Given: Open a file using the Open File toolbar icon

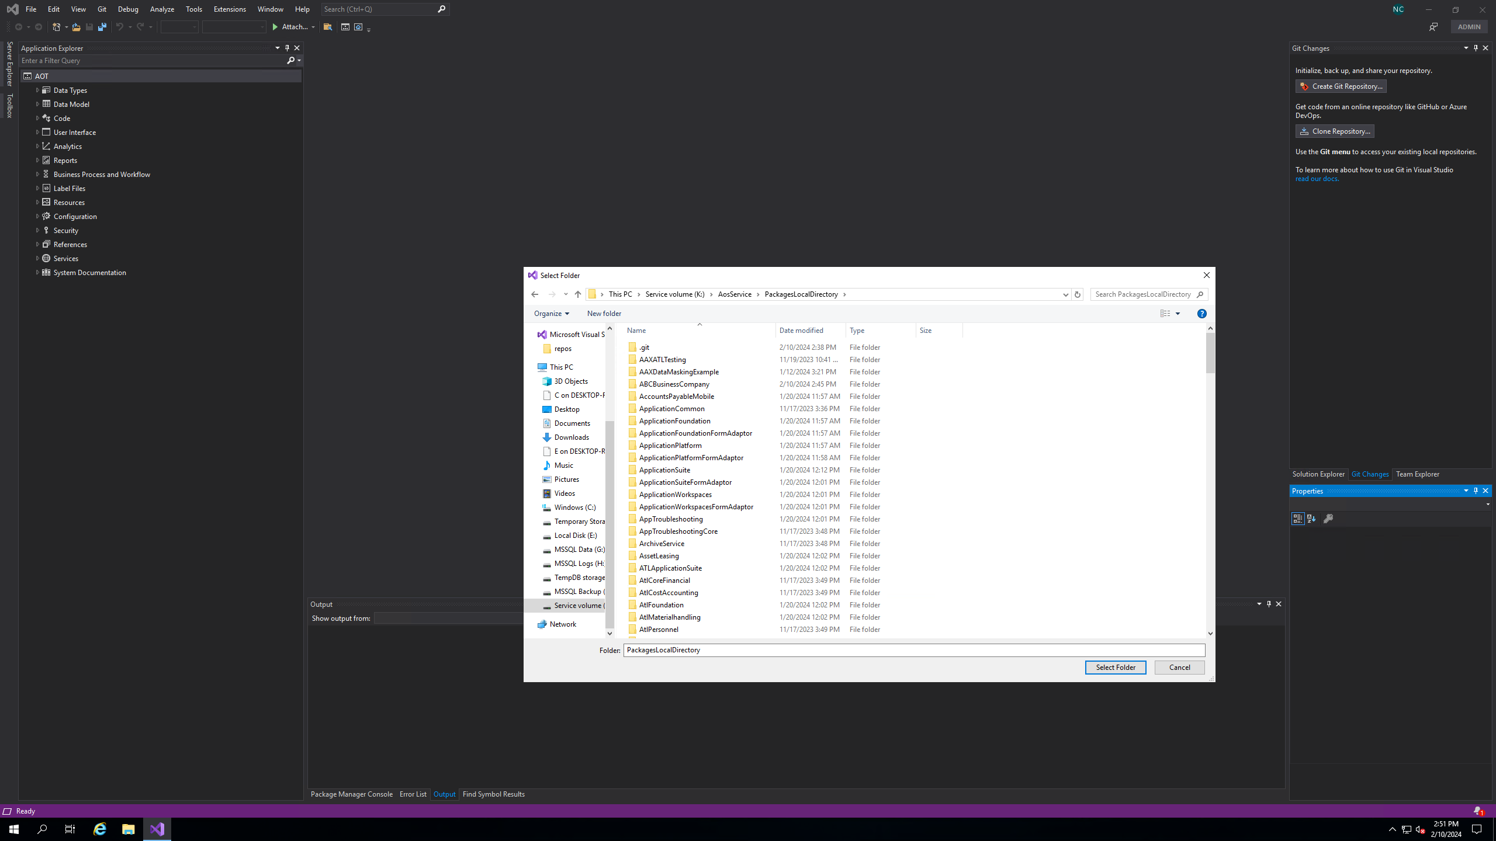Looking at the screenshot, I should pos(76,27).
